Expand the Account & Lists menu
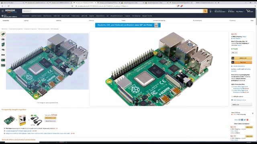257x144 pixels. [220, 11]
